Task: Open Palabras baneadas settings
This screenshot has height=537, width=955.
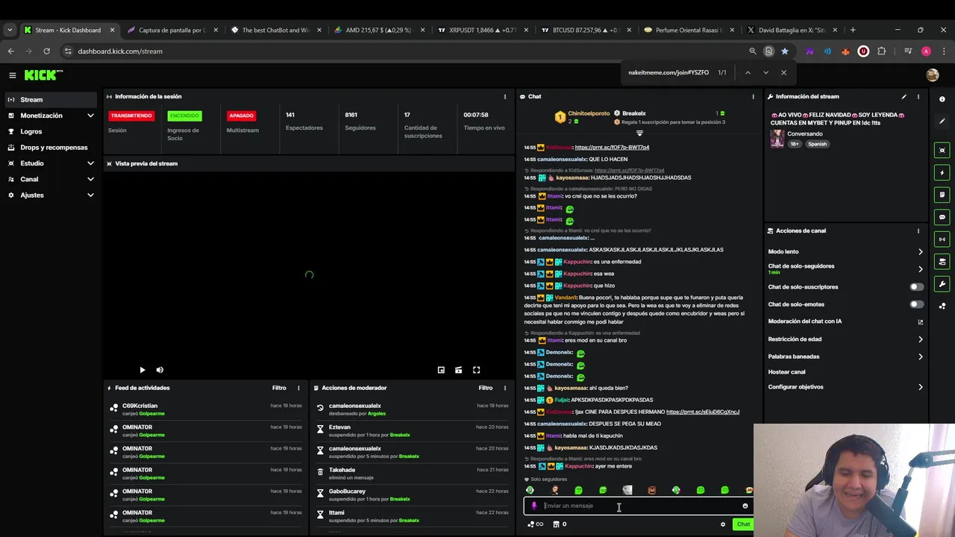Action: [x=845, y=357]
